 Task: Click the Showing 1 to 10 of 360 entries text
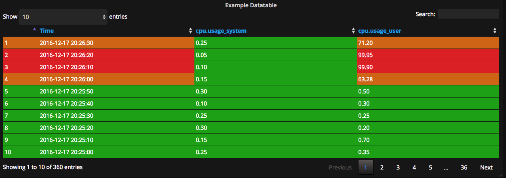pyautogui.click(x=43, y=167)
